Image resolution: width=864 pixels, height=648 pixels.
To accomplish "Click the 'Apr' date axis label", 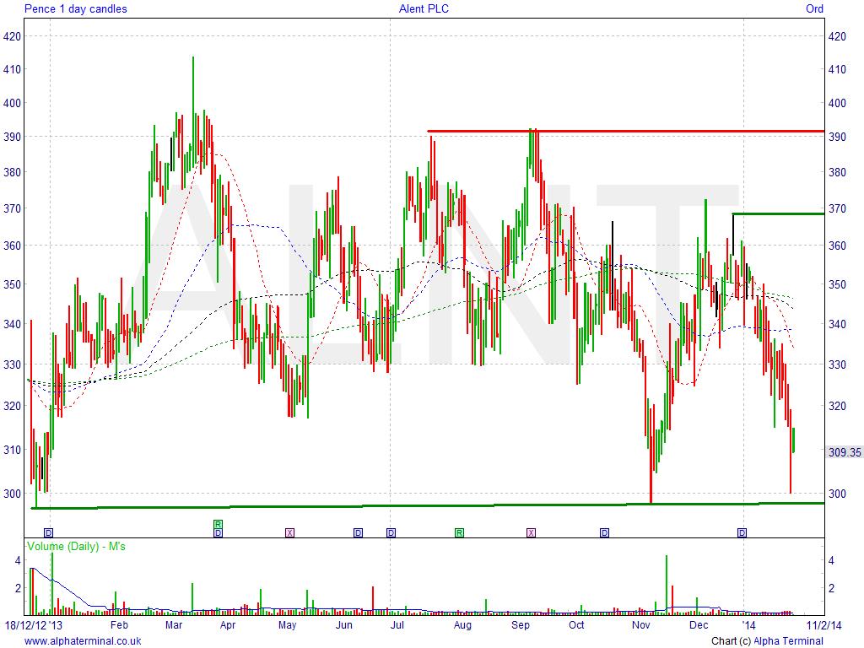I will pos(228,625).
